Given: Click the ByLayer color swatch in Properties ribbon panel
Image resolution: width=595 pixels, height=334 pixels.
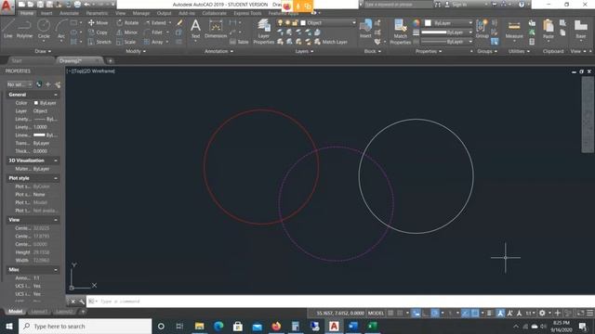Looking at the screenshot, I should point(428,22).
